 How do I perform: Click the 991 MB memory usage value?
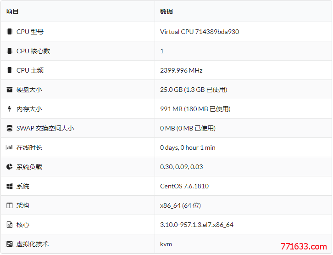195,109
